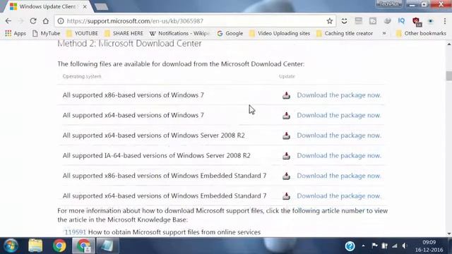The image size is (452, 254).
Task: Click download icon for x86 Windows 7
Action: pyautogui.click(x=286, y=95)
